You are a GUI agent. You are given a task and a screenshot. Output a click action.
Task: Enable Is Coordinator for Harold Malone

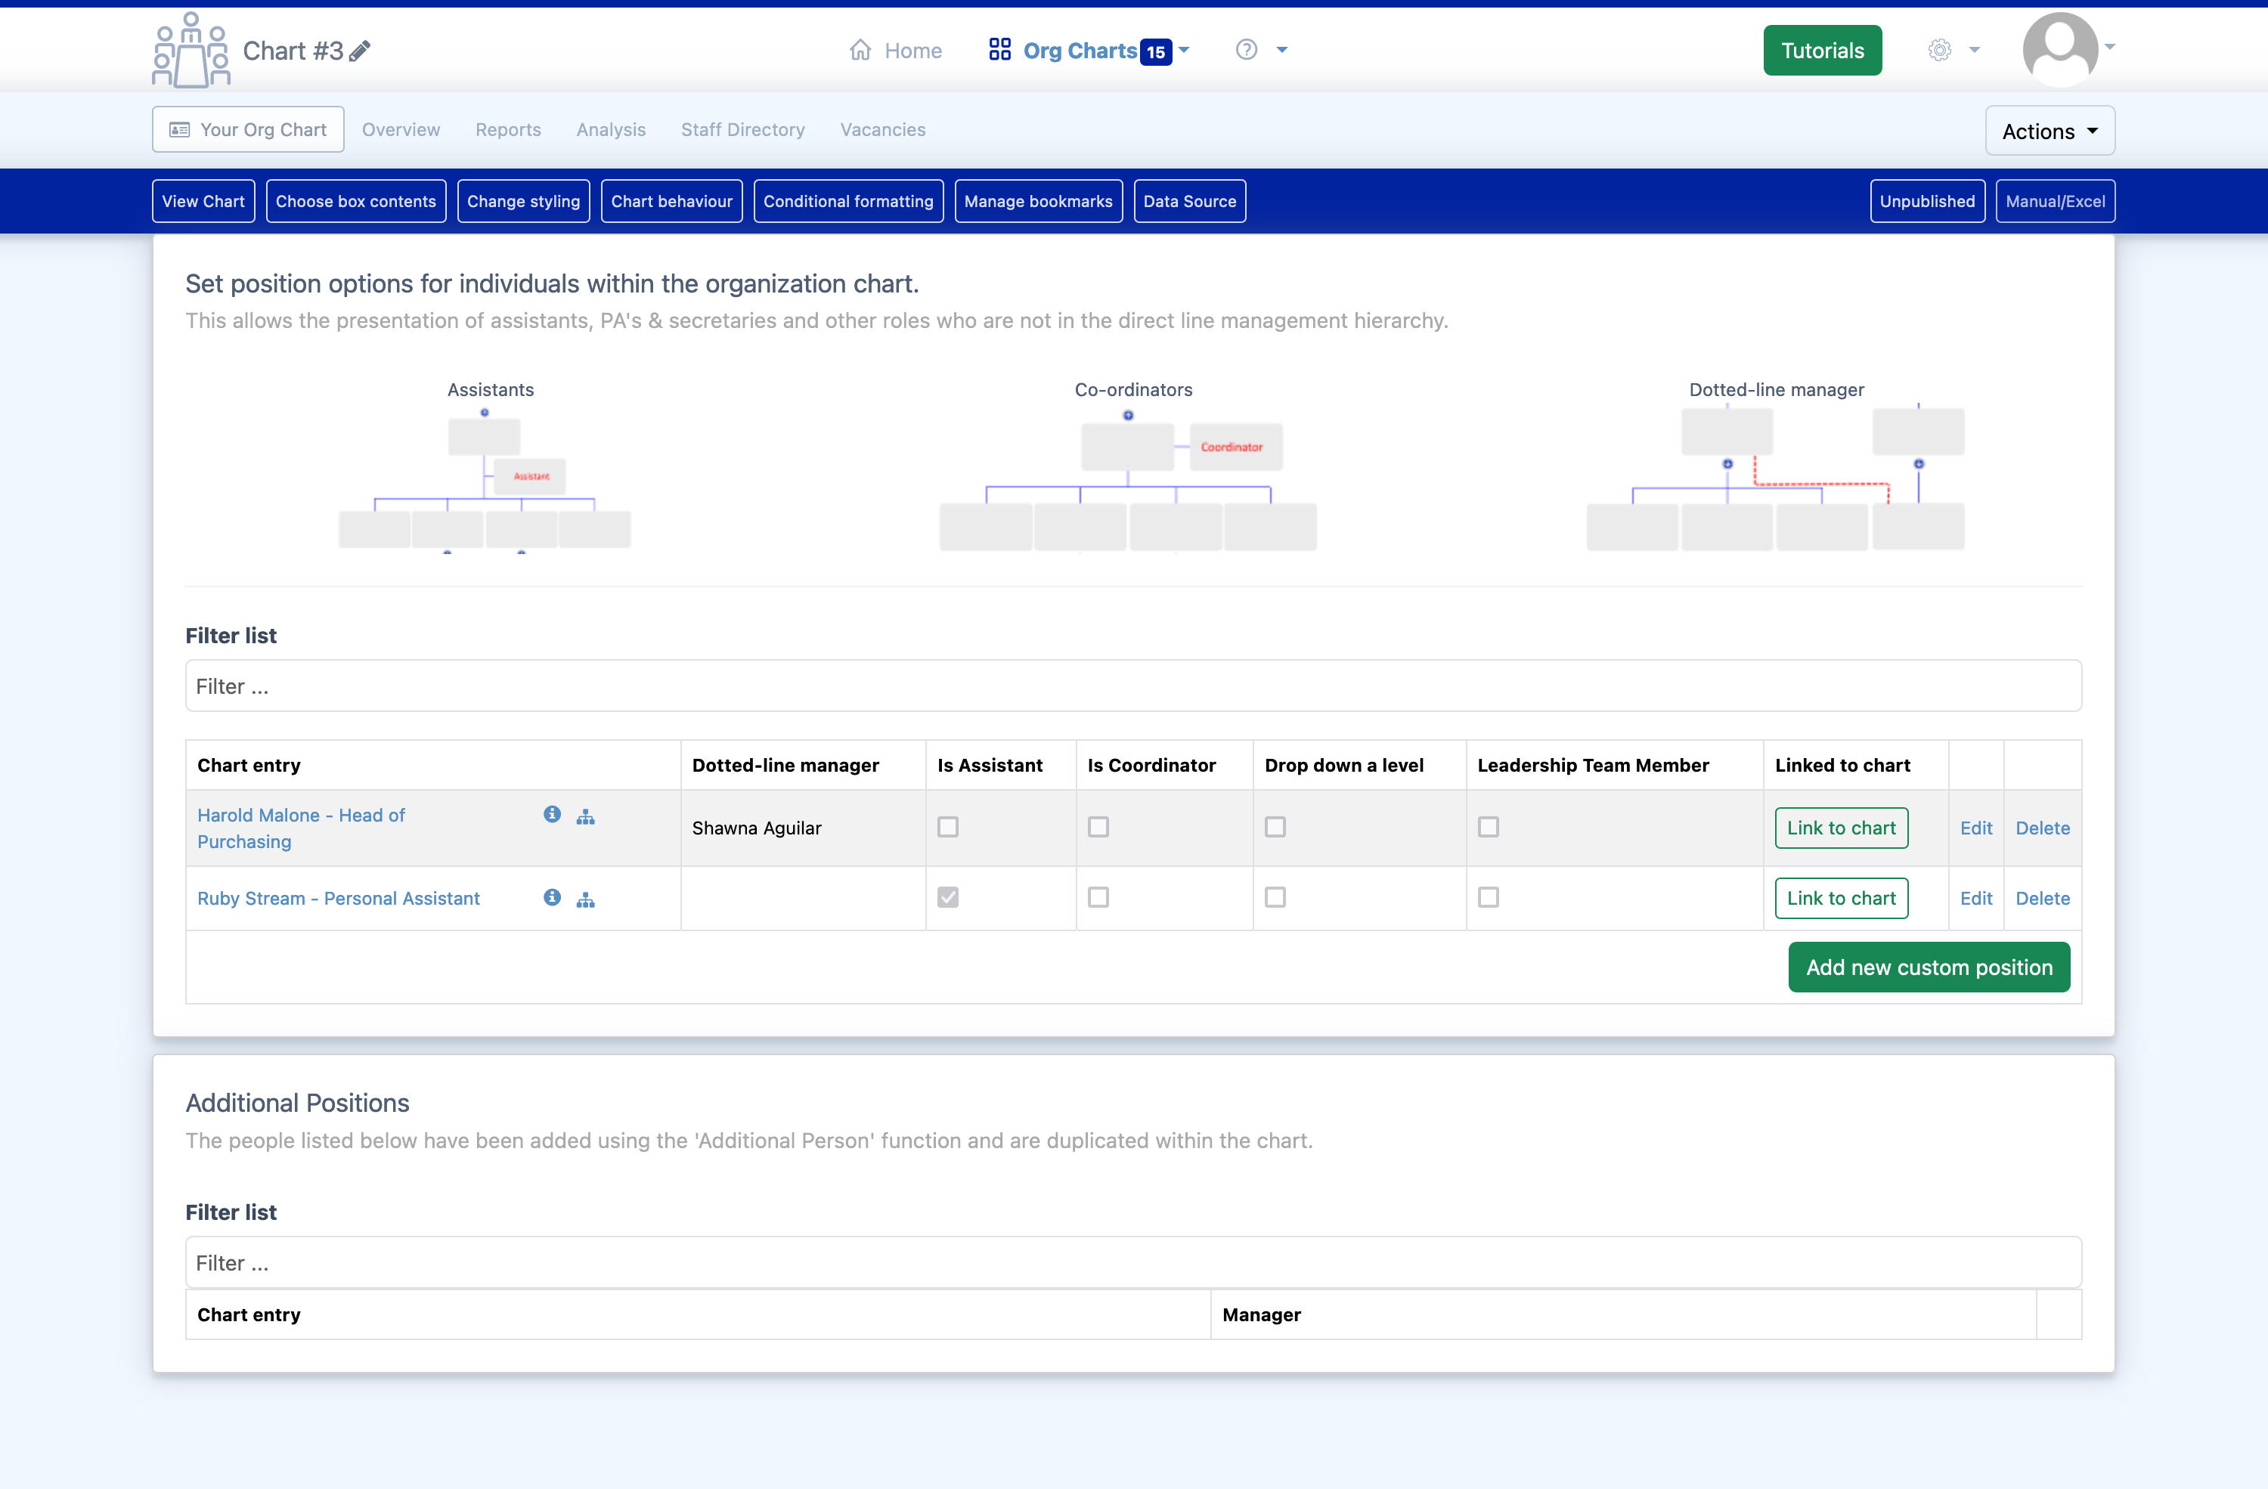(x=1097, y=826)
